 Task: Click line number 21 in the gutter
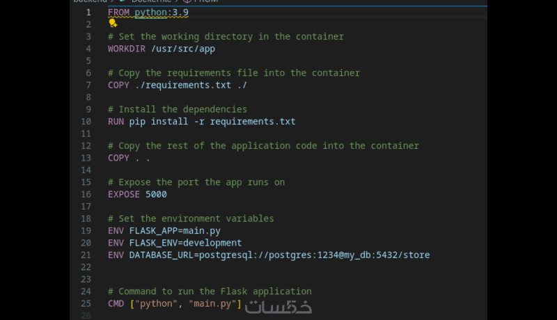tap(86, 255)
